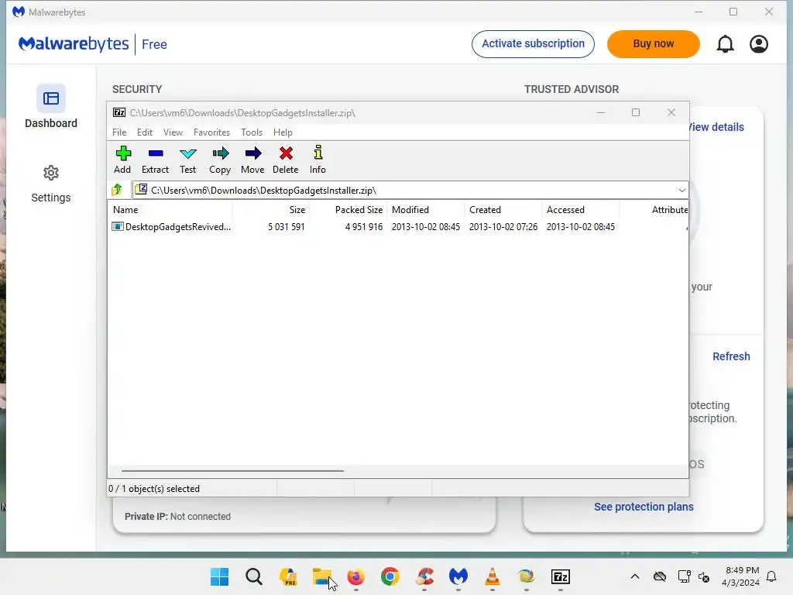The height and width of the screenshot is (595, 793).
Task: Open the View menu
Action: (x=173, y=132)
